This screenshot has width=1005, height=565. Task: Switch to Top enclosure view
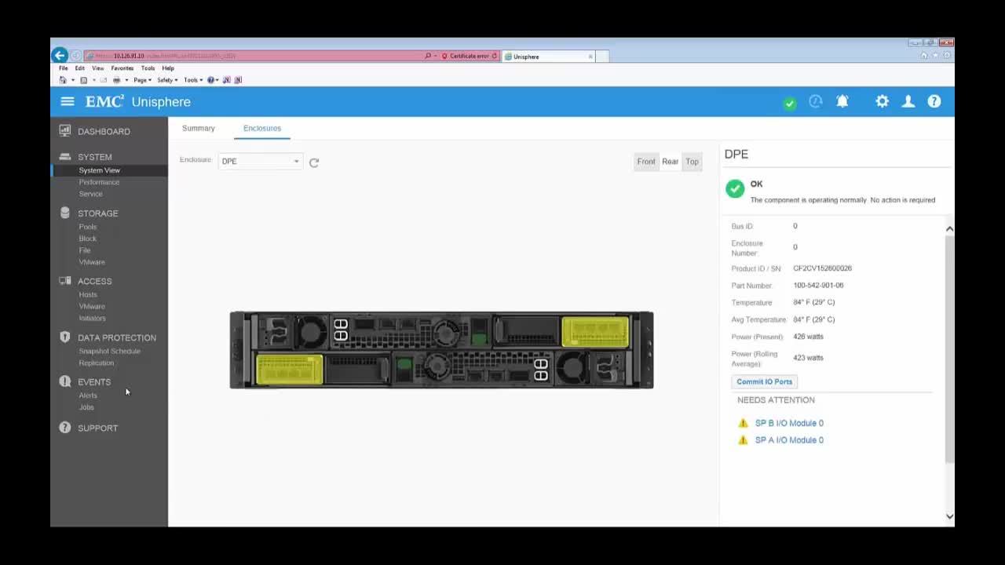[x=692, y=162]
